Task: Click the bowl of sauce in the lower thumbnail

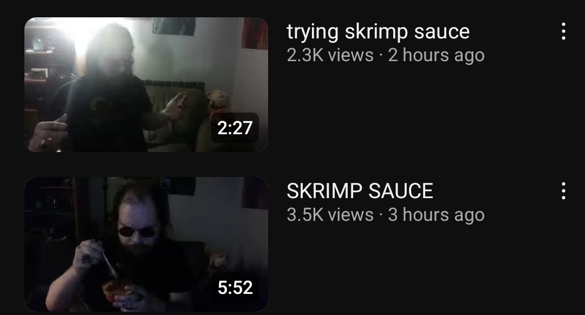Action: (x=116, y=290)
